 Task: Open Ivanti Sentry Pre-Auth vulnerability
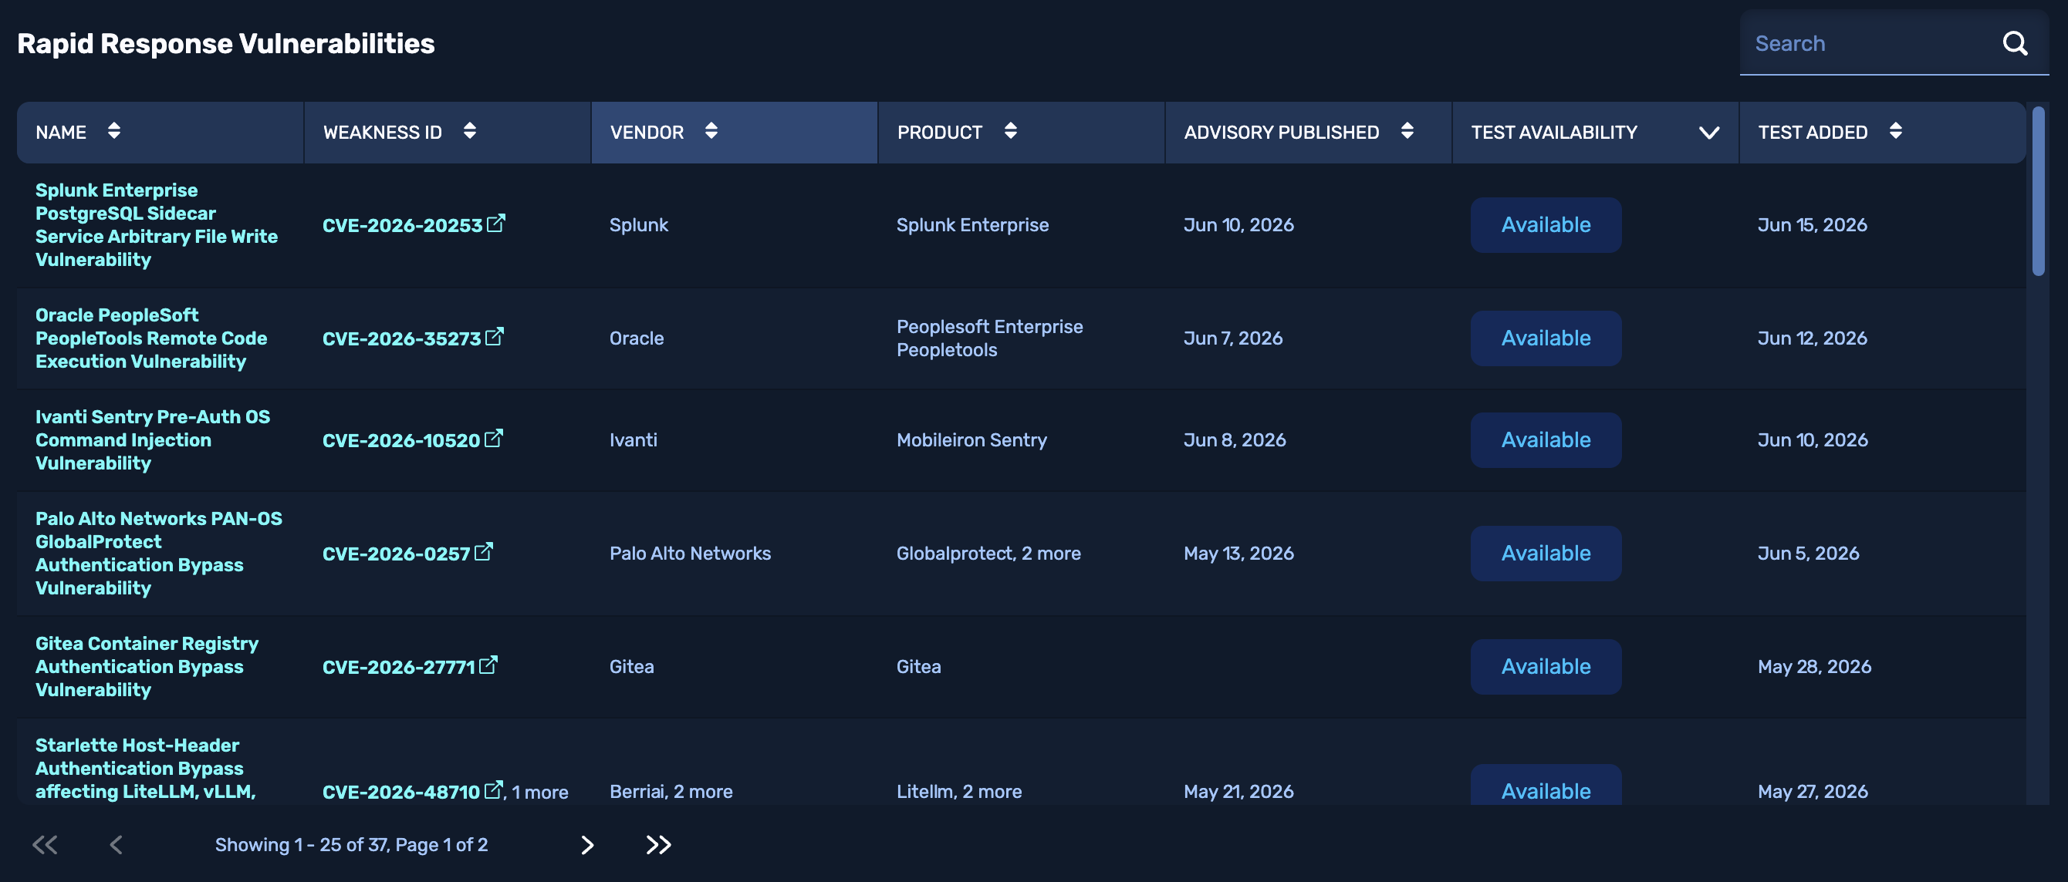pyautogui.click(x=153, y=439)
